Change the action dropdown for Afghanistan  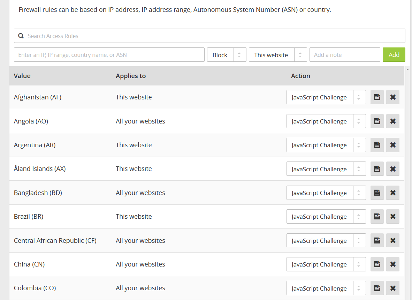pos(326,97)
